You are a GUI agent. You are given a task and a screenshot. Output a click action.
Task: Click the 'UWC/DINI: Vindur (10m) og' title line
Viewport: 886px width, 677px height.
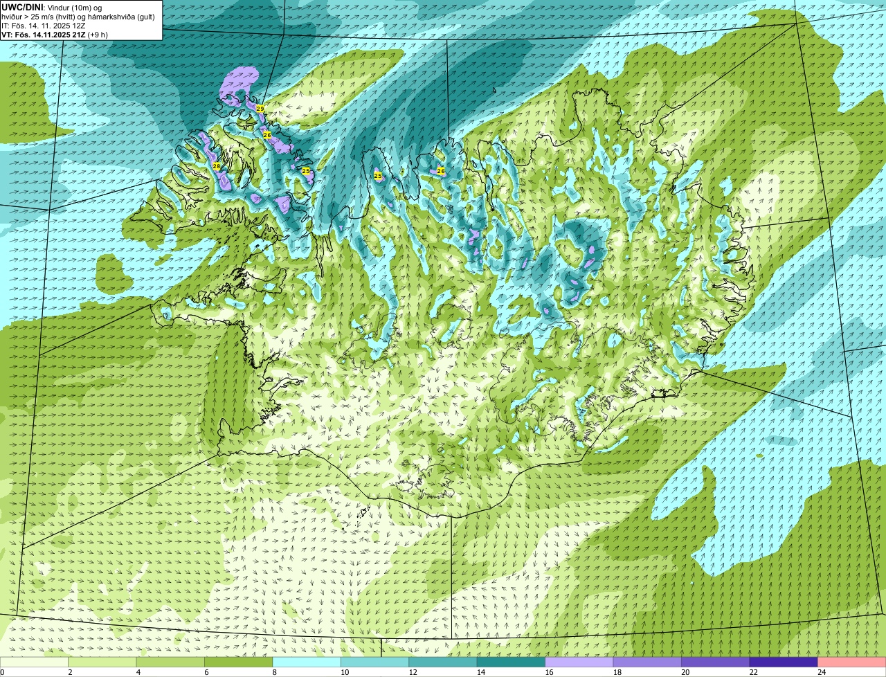point(51,7)
